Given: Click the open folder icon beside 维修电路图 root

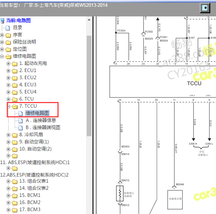Looking at the screenshot, I should pyautogui.click(x=9, y=56).
